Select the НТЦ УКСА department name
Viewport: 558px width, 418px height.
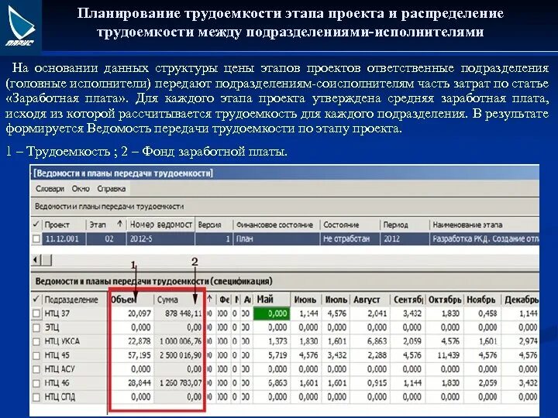coord(62,341)
